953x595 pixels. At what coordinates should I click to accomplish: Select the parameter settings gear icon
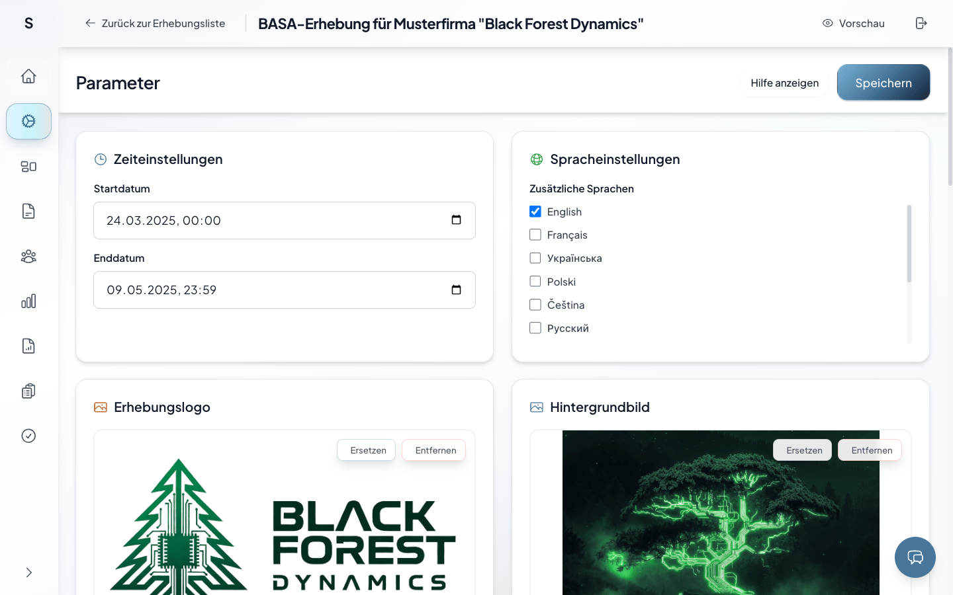tap(28, 121)
